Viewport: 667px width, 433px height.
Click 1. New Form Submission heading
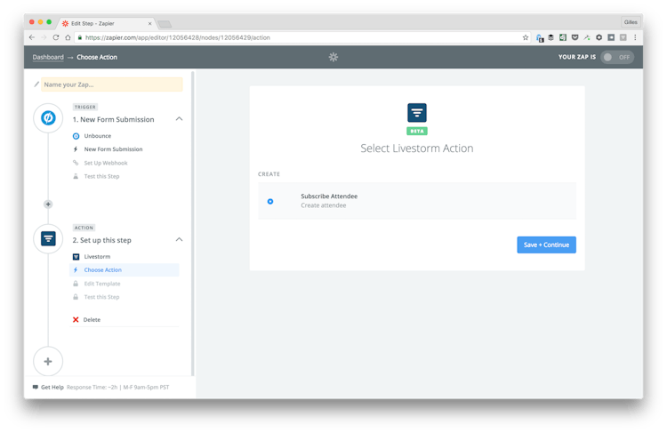(113, 119)
